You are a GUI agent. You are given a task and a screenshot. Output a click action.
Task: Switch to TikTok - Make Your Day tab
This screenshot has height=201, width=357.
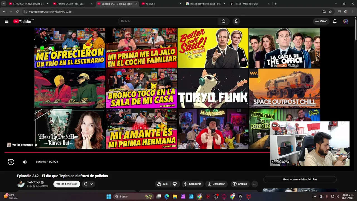pos(250,4)
